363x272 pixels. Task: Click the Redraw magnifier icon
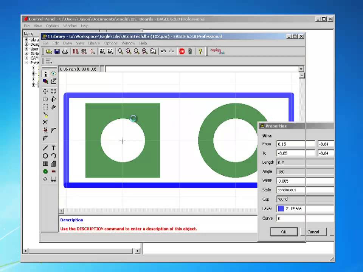click(x=145, y=51)
